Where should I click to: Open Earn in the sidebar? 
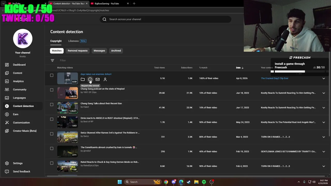pos(16,114)
